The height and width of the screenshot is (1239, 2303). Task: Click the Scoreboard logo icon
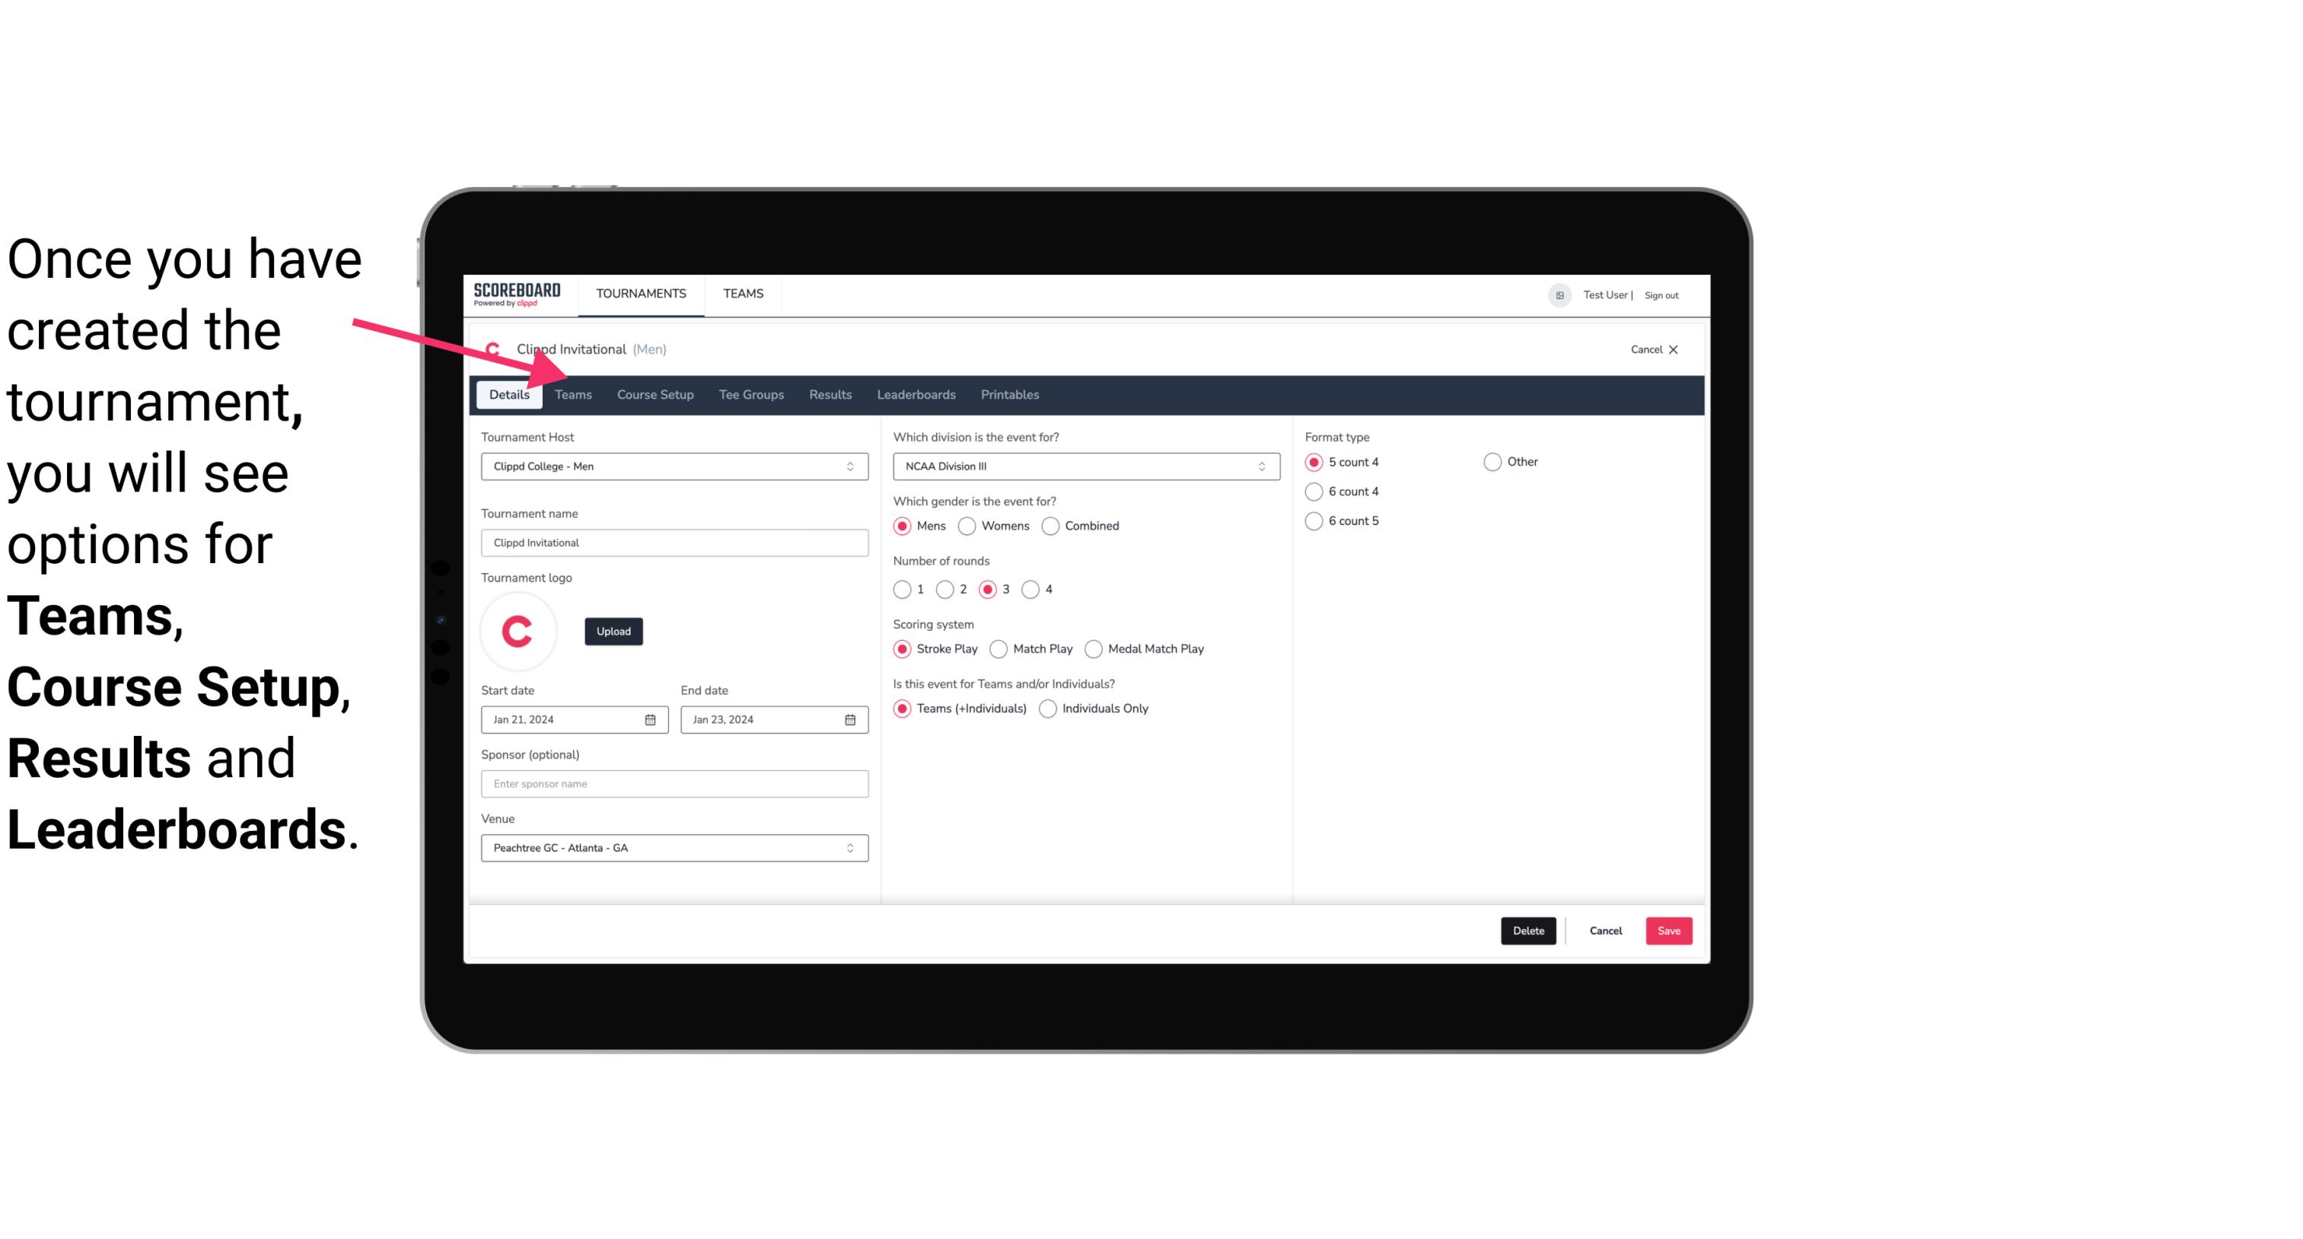pos(517,293)
